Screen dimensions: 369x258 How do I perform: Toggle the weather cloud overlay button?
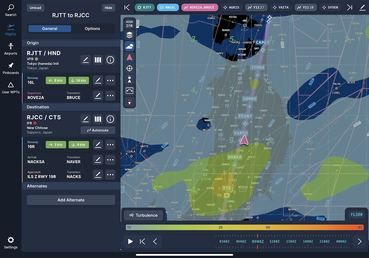[x=130, y=46]
